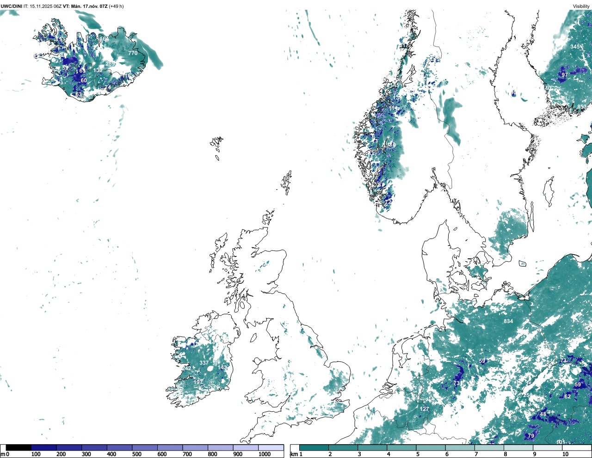
Task: Click the '1000' tick label on the metre scale
Action: point(265,454)
